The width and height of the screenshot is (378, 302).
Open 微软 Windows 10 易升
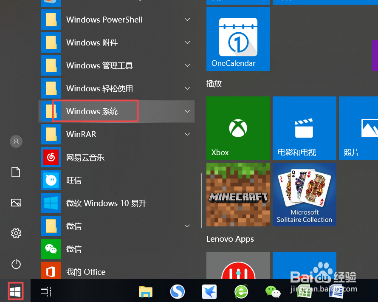click(x=106, y=203)
